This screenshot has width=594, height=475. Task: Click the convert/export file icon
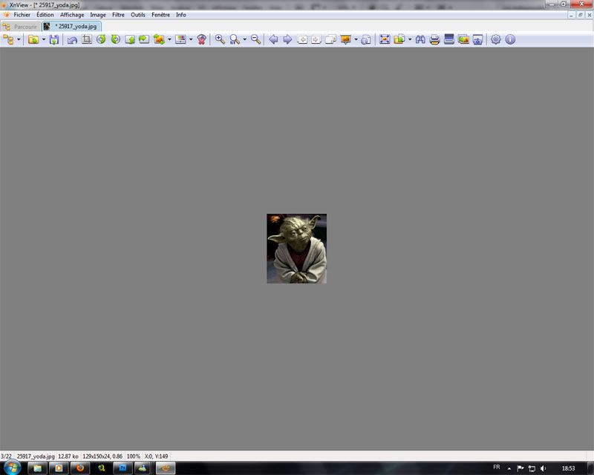click(399, 39)
